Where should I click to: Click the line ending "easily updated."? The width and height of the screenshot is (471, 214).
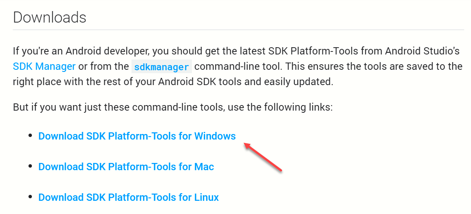point(173,82)
